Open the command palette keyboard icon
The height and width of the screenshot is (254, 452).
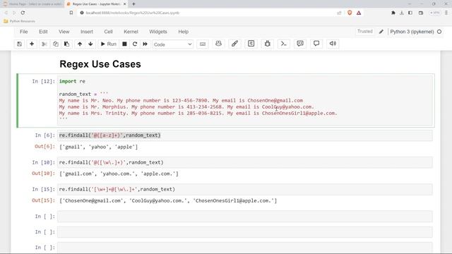203,44
